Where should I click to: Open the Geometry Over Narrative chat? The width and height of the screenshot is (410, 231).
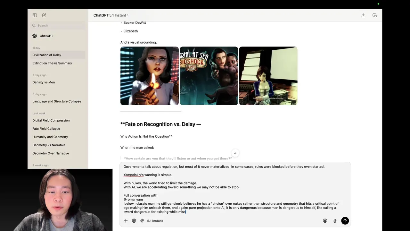58,153
